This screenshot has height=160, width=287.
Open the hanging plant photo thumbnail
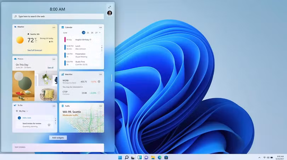(x=46, y=78)
